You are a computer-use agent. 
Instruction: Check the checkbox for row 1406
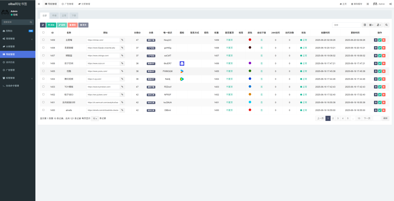tap(43, 63)
